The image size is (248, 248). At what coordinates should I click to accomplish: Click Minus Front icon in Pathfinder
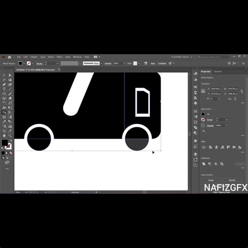coord(210,164)
